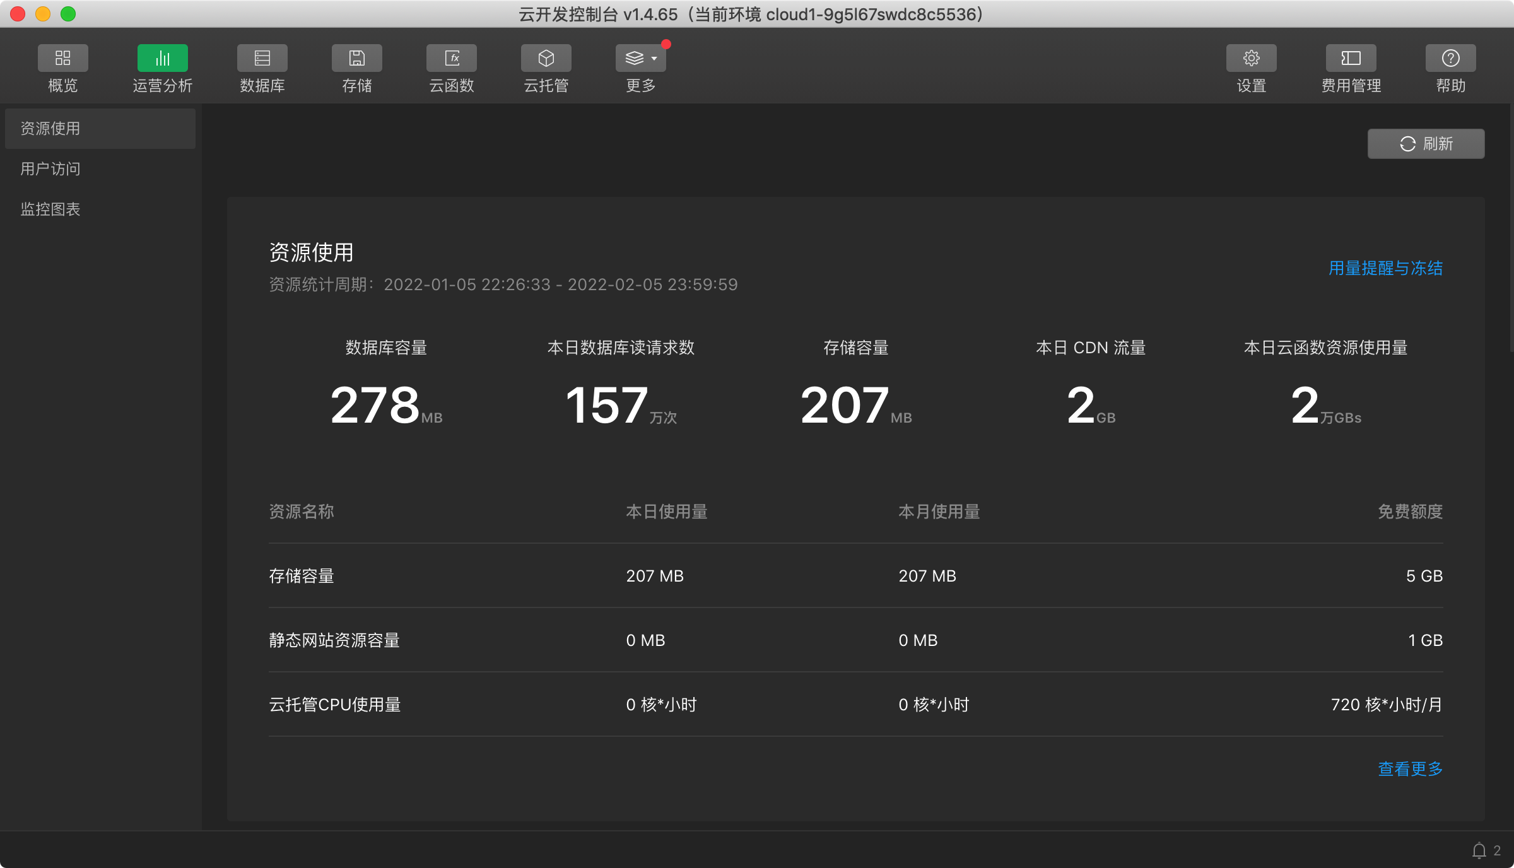Select 资源使用 in the sidebar
Screen dimensions: 1514x868
coord(50,129)
